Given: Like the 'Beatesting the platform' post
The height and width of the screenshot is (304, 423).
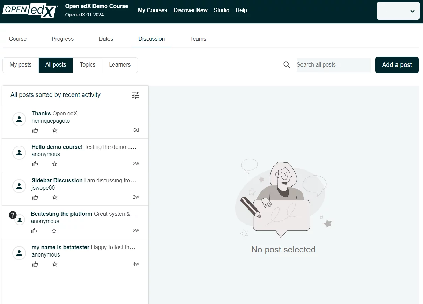Looking at the screenshot, I should 34,231.
